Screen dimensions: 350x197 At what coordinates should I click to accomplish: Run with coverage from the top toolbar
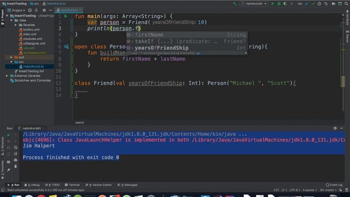point(285,4)
